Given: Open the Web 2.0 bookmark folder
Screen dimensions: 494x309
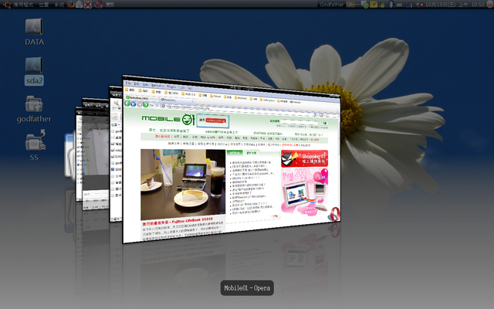Looking at the screenshot, I should [x=188, y=94].
